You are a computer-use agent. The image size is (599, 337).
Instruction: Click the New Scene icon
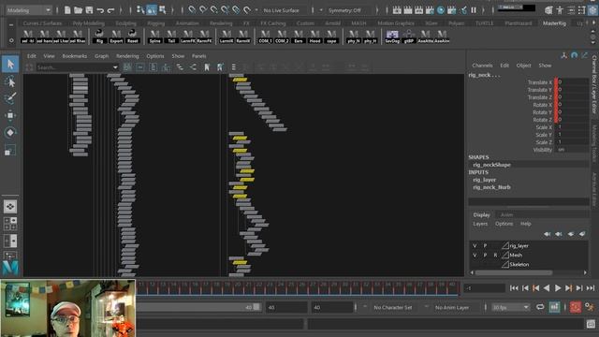coord(67,10)
